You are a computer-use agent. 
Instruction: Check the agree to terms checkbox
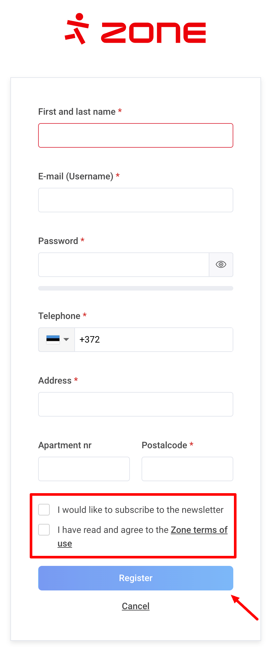pyautogui.click(x=44, y=530)
